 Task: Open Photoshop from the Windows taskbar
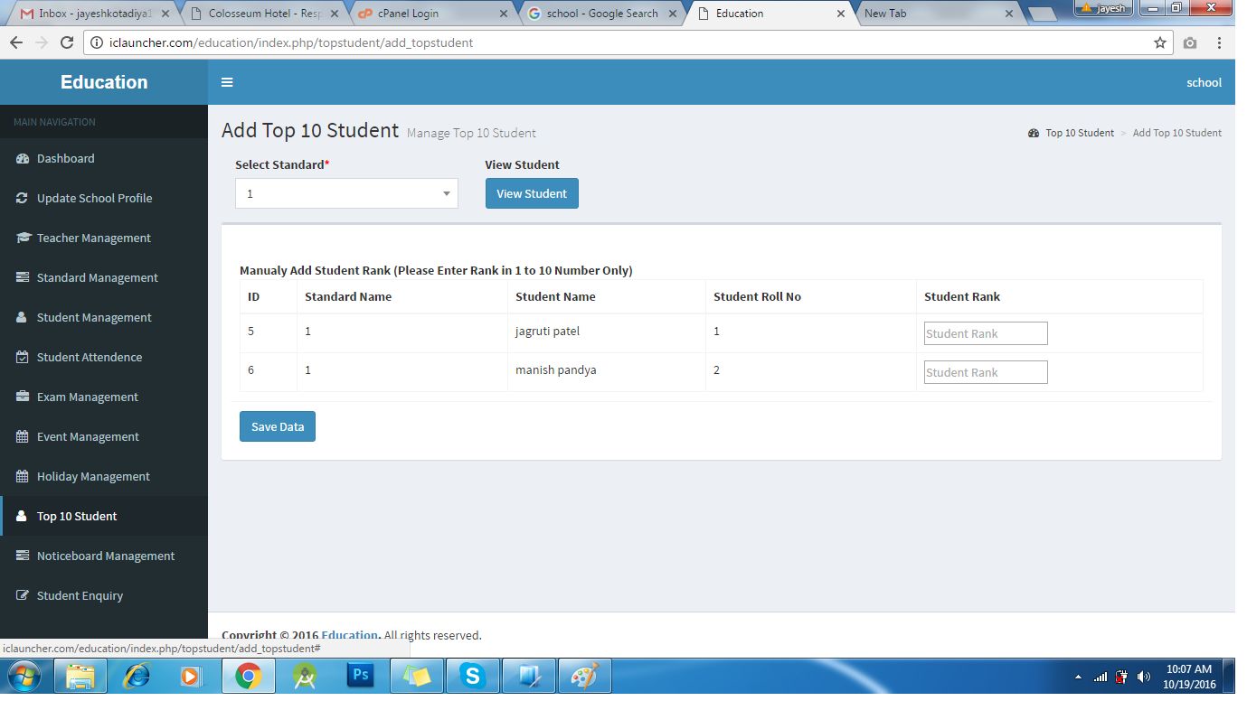360,676
